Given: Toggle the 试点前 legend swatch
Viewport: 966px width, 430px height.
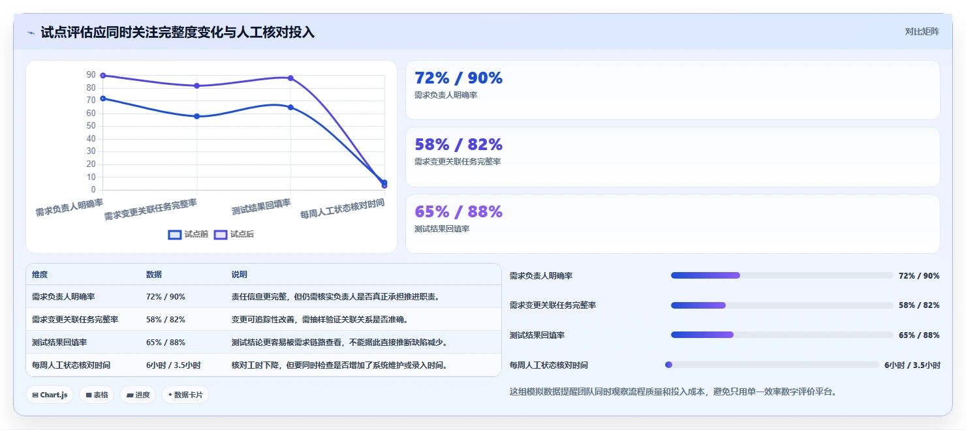Looking at the screenshot, I should pos(174,234).
